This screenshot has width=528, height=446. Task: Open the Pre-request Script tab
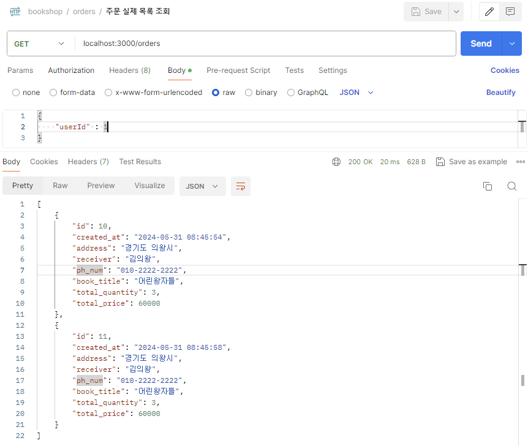click(238, 70)
